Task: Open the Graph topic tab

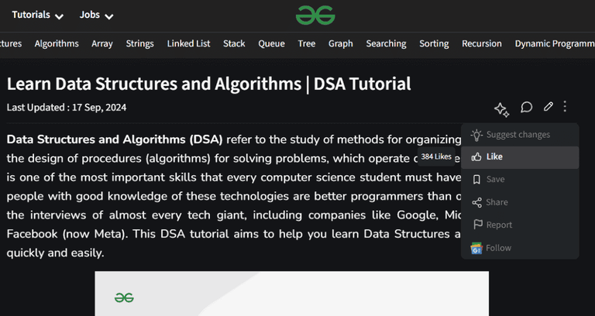Action: (340, 43)
